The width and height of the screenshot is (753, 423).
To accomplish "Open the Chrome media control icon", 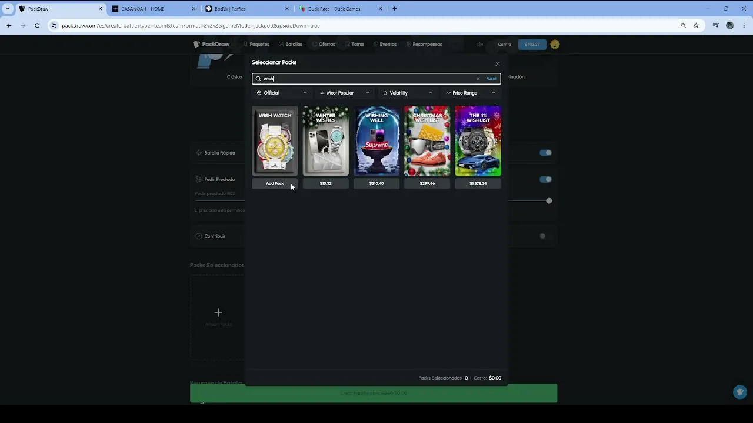I will (x=715, y=26).
